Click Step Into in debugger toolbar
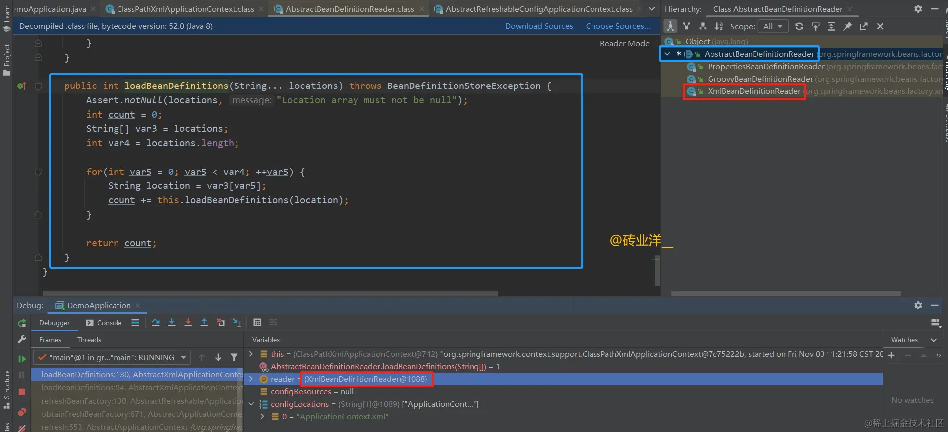 click(172, 323)
